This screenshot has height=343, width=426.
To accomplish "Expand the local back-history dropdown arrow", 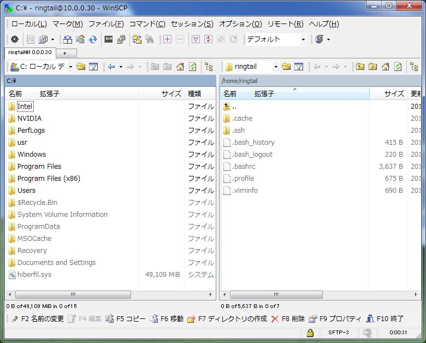I will click(x=121, y=67).
